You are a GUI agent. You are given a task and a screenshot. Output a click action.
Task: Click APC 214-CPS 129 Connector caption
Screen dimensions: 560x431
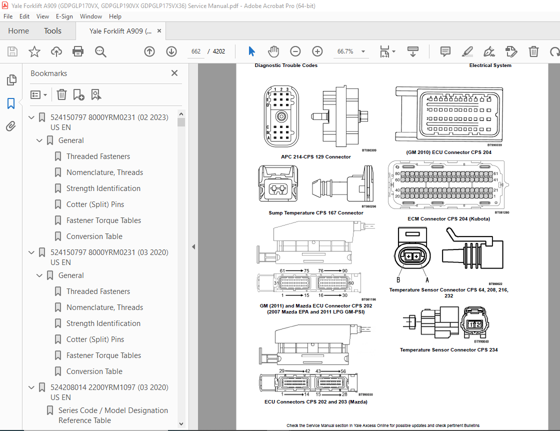coord(315,157)
